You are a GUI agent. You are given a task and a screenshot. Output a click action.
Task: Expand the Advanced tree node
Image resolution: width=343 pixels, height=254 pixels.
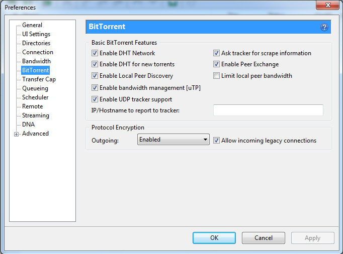click(16, 134)
